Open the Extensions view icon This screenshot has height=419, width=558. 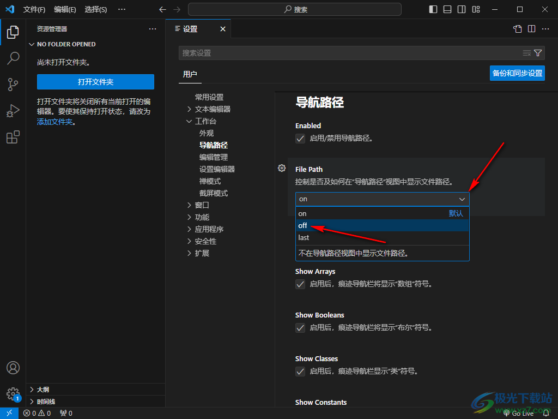[13, 137]
